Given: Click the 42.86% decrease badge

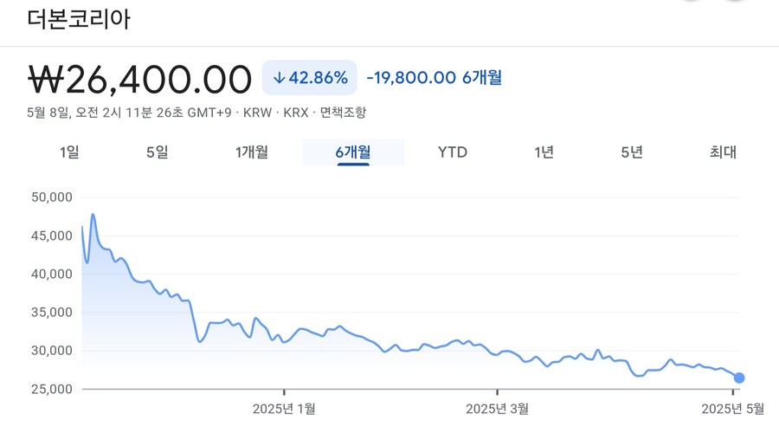Looking at the screenshot, I should coord(310,78).
